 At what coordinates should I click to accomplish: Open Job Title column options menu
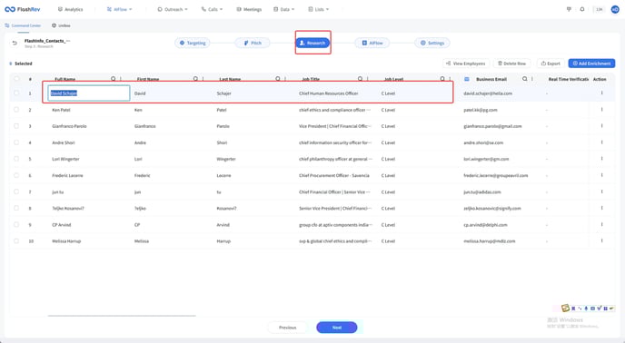368,79
